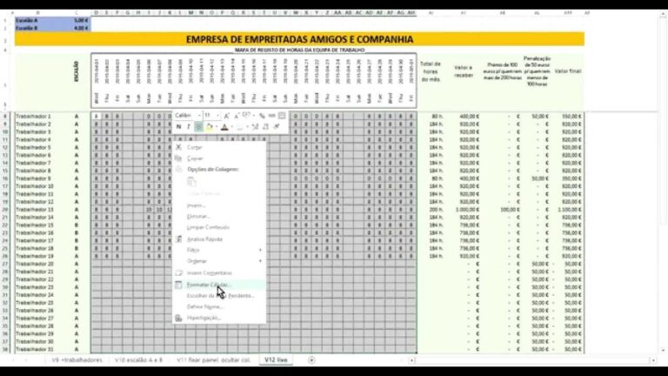Click the horizontal scrollbar left arrow
The height and width of the screenshot is (376, 668).
pyautogui.click(x=411, y=360)
